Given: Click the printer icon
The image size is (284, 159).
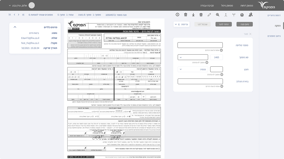Looking at the screenshot, I should 242,15.
